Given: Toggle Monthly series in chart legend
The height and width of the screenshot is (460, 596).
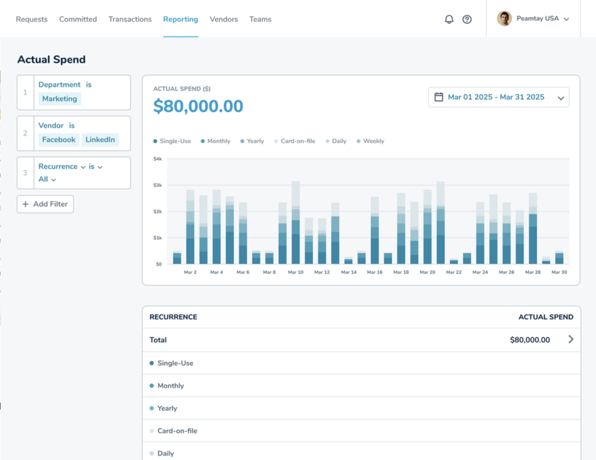Looking at the screenshot, I should pos(215,142).
